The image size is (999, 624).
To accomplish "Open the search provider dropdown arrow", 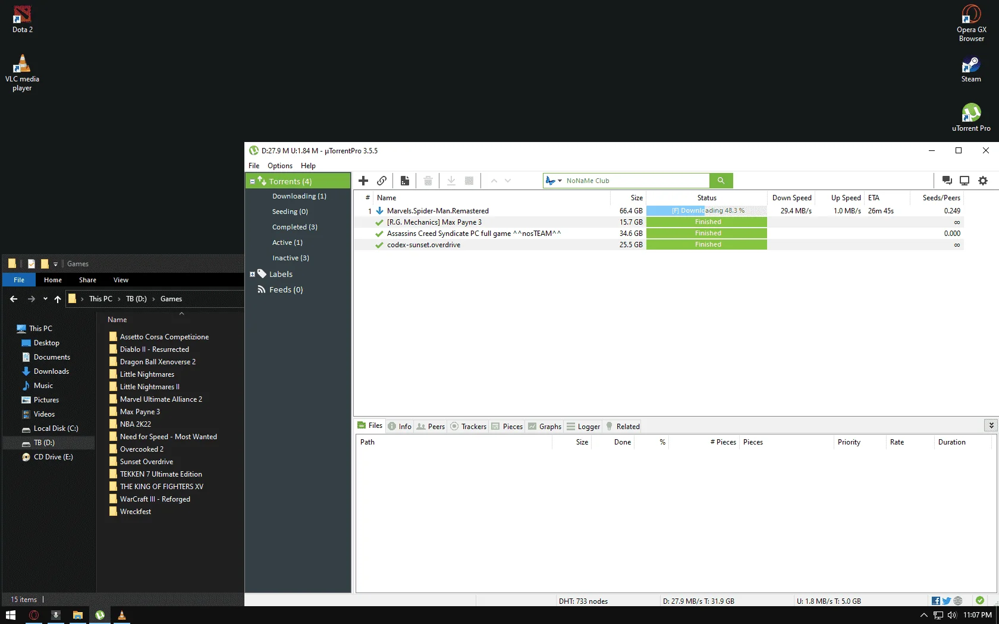I will 560,181.
